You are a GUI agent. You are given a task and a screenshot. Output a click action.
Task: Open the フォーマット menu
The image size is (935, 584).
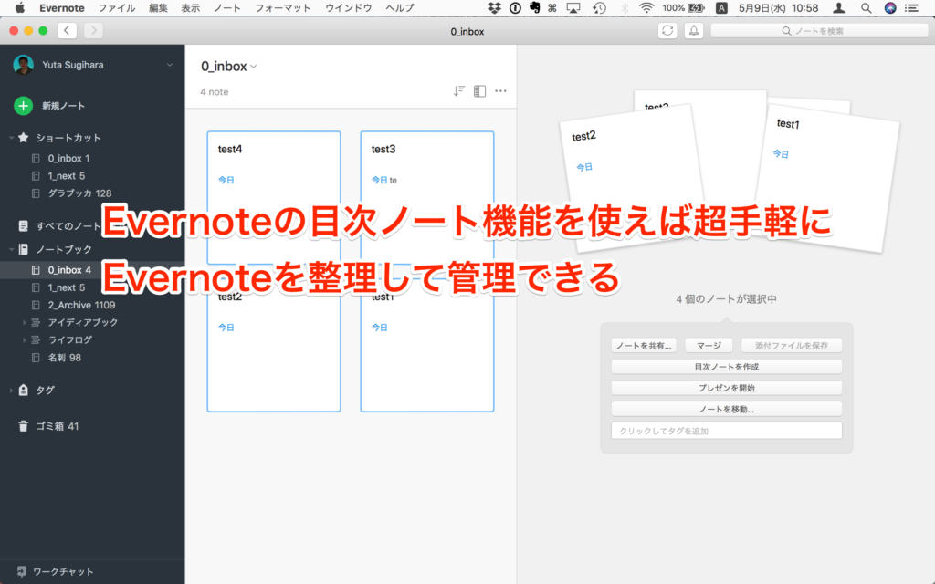[283, 7]
